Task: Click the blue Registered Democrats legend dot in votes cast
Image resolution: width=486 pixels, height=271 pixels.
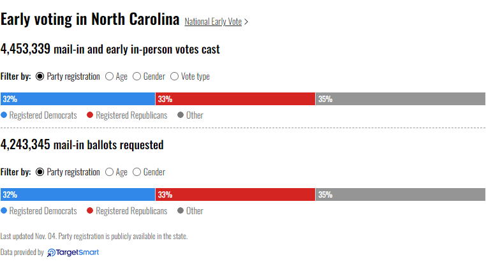Action: click(4, 115)
